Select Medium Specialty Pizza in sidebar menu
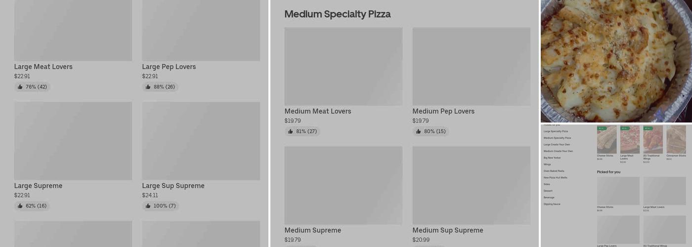The height and width of the screenshot is (247, 692). pos(557,138)
